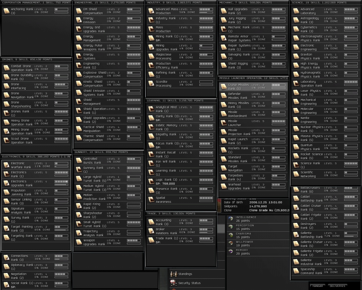Select the Spaceship Command skill name
Viewport: 362px width, 290px height.
click(x=311, y=271)
